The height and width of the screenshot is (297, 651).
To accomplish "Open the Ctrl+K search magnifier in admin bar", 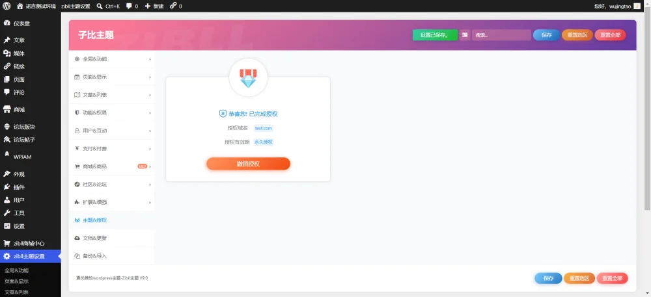I will click(x=100, y=6).
